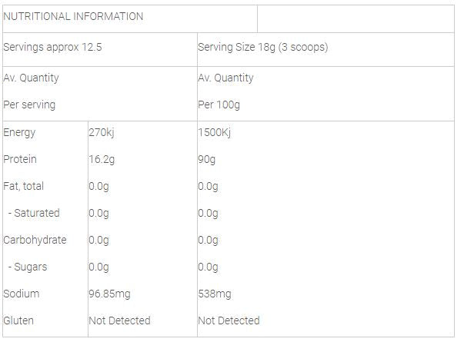Click the 90g protein per 100g value

coord(207,159)
